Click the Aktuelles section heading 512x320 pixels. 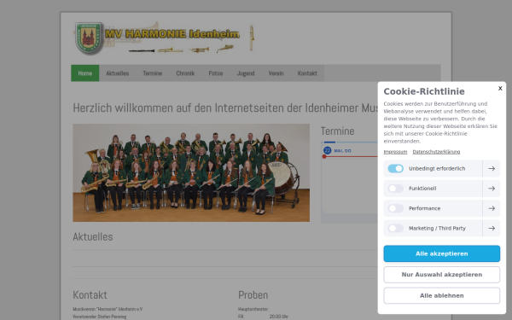(93, 236)
